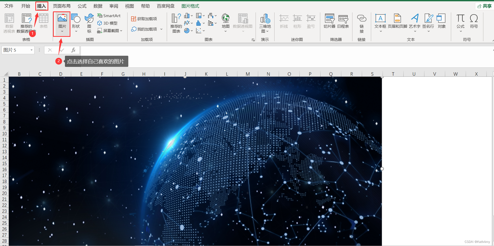This screenshot has height=246, width=494.
Task: Click the insert function fx button
Action: point(74,50)
